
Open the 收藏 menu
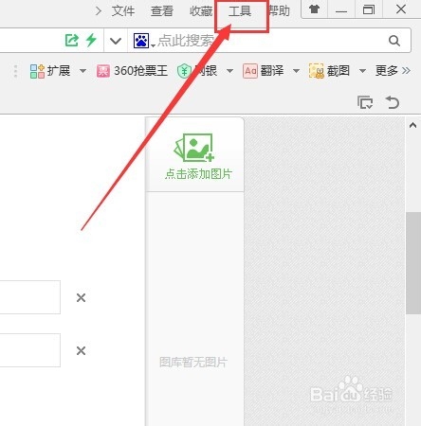point(201,11)
